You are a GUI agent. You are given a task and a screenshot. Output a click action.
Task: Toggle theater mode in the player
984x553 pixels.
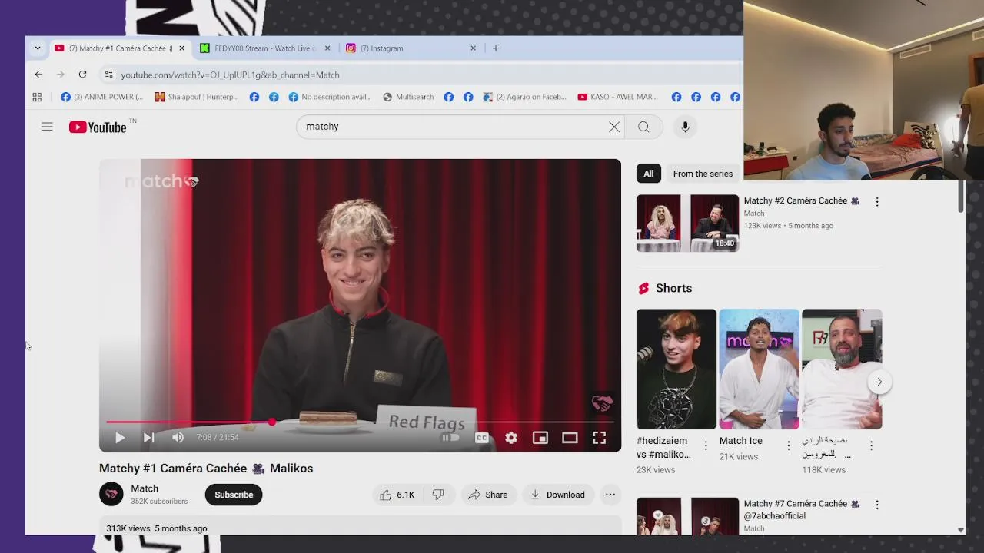click(570, 438)
